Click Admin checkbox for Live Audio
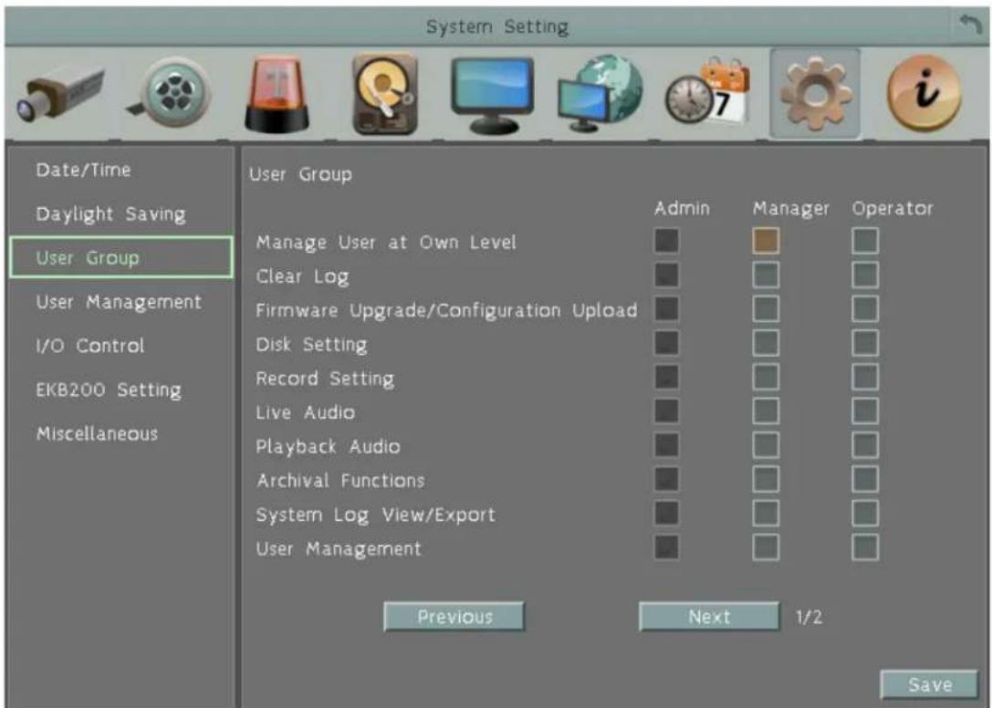The image size is (992, 708). click(667, 411)
